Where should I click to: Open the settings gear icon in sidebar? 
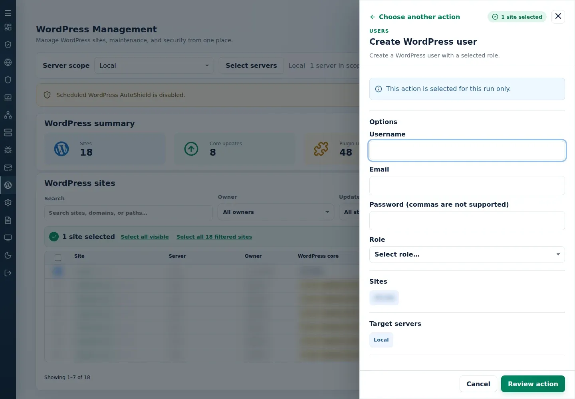(8, 203)
